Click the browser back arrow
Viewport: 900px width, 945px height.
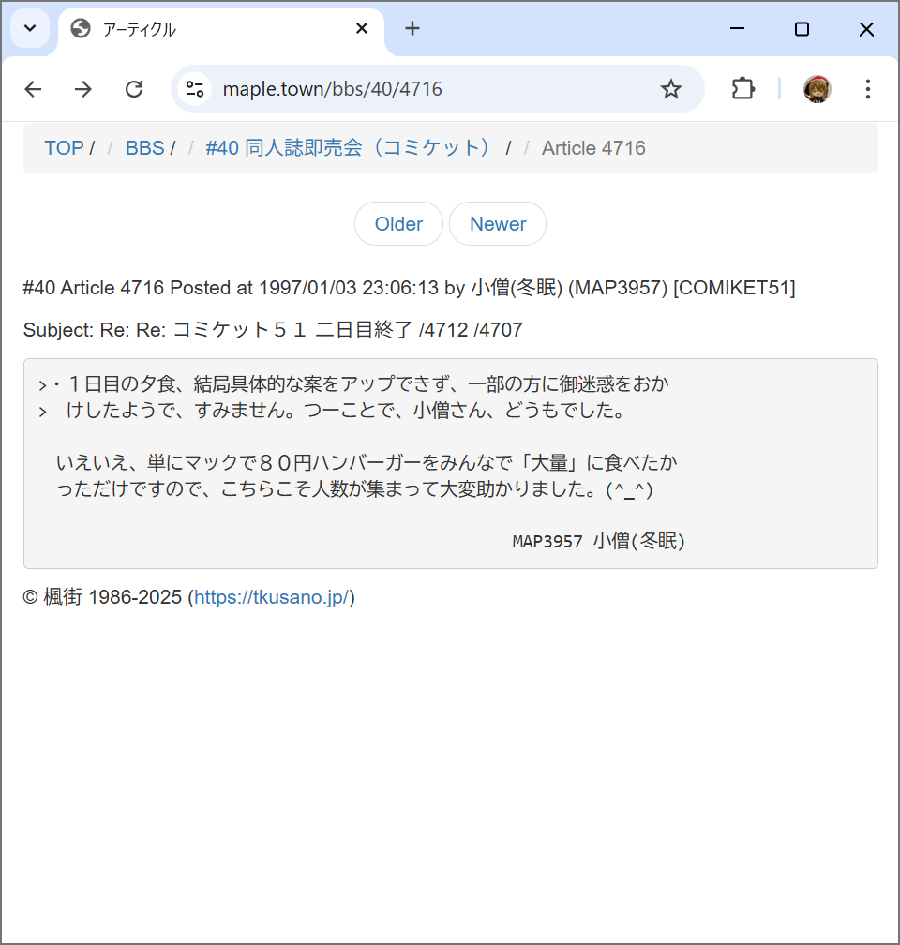(33, 89)
